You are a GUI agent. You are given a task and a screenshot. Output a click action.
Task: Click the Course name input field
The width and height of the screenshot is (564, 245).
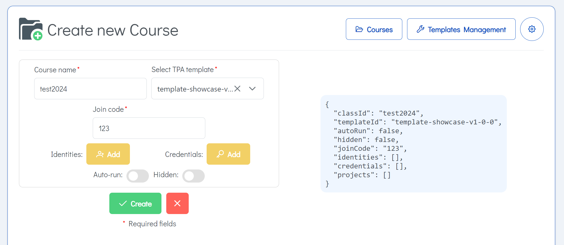90,89
